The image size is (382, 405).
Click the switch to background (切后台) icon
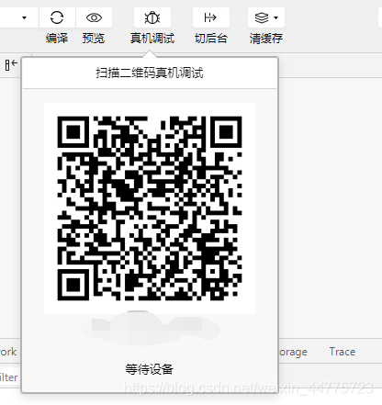coord(210,17)
